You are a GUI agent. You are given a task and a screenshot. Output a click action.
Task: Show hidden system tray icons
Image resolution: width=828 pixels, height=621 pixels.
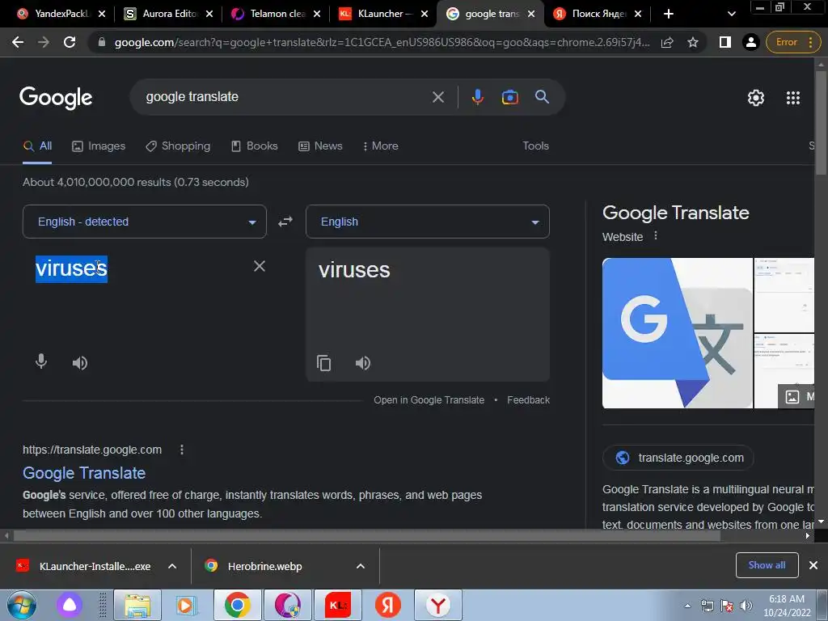[687, 606]
